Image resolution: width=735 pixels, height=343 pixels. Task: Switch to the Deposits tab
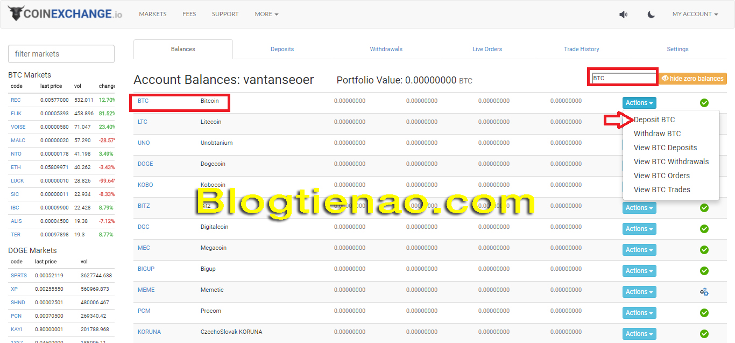point(282,49)
